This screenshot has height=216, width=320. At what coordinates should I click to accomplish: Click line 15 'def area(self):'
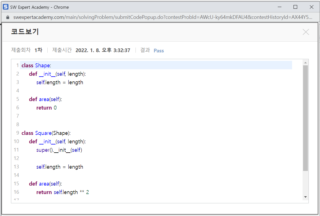pyautogui.click(x=45, y=184)
